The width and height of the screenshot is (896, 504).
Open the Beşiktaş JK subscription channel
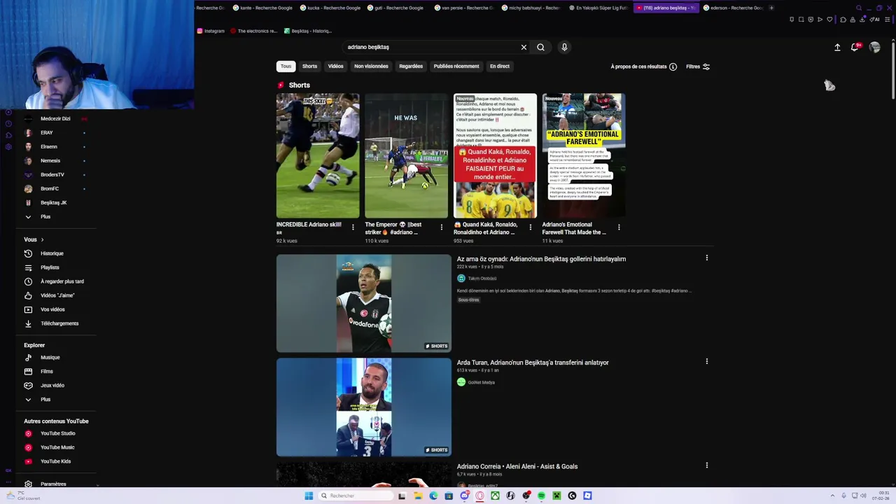(x=54, y=202)
